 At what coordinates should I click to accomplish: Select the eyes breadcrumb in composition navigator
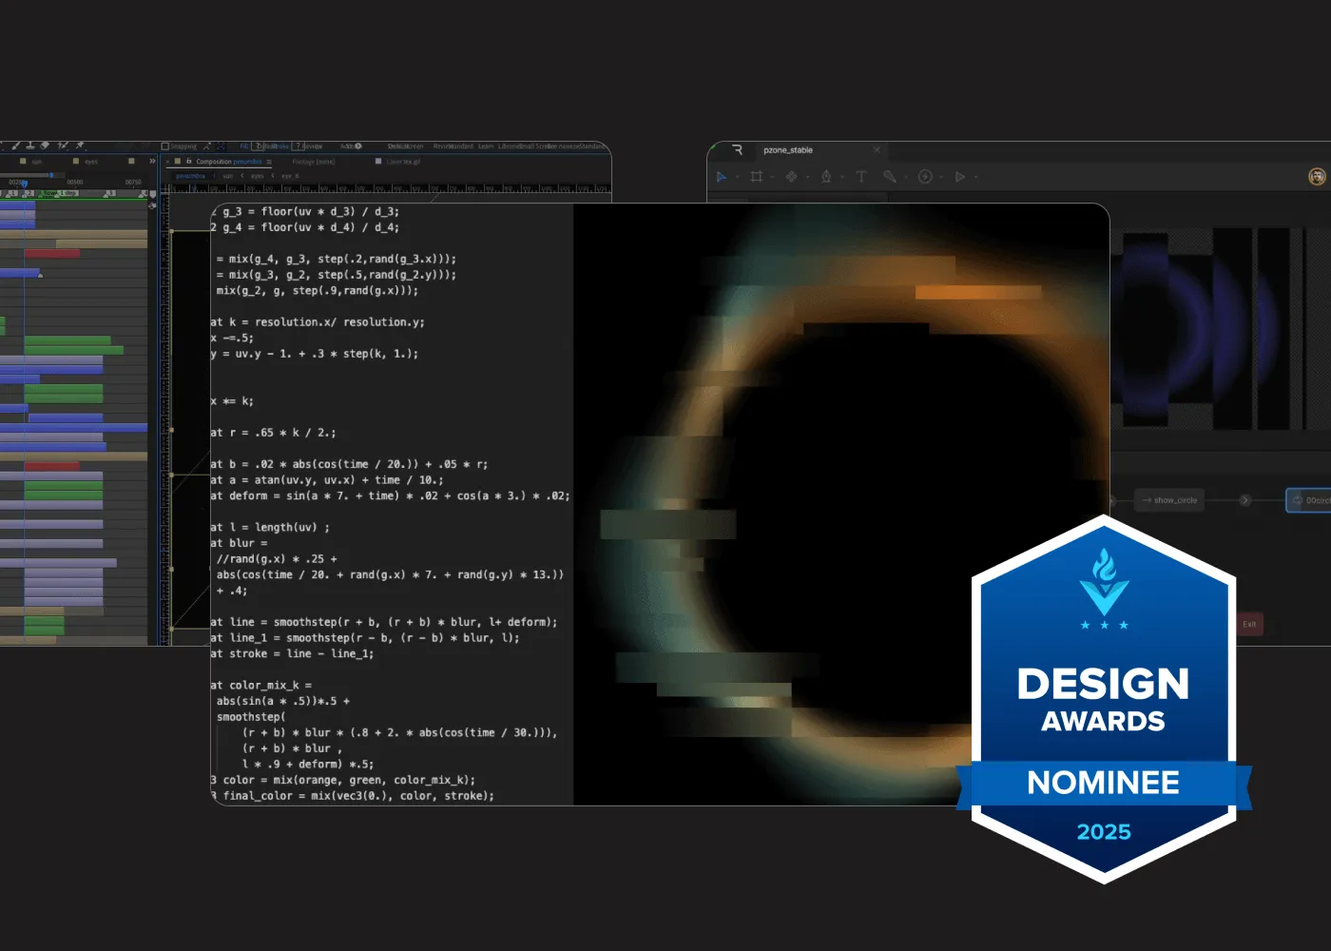(x=257, y=176)
